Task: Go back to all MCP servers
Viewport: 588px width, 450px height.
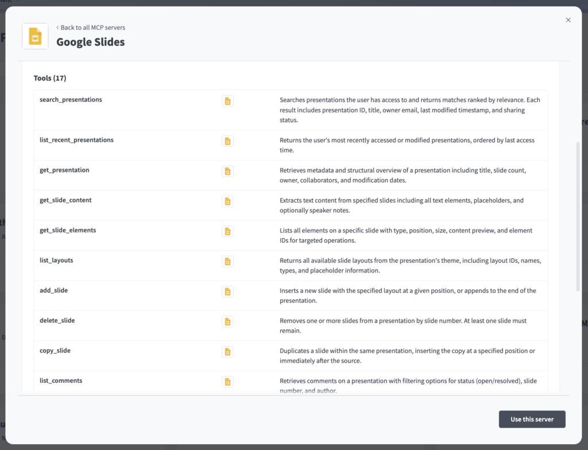Action: (91, 28)
